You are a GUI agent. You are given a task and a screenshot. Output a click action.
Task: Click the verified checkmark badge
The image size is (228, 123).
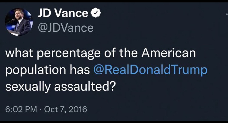[96, 13]
